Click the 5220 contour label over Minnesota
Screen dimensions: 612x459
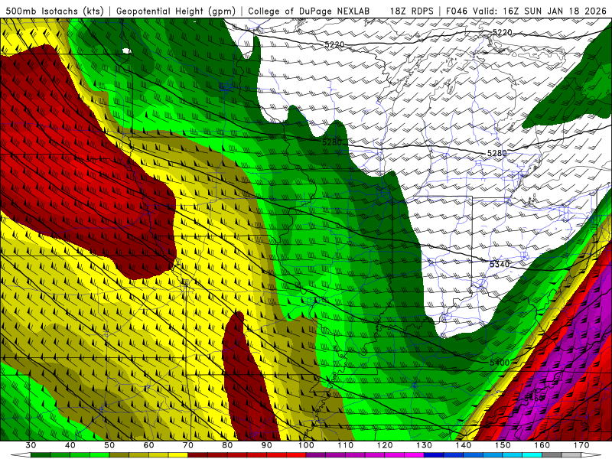click(334, 44)
